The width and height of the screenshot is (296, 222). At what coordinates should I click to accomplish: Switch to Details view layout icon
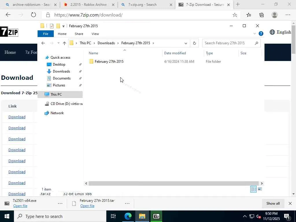tap(253, 189)
